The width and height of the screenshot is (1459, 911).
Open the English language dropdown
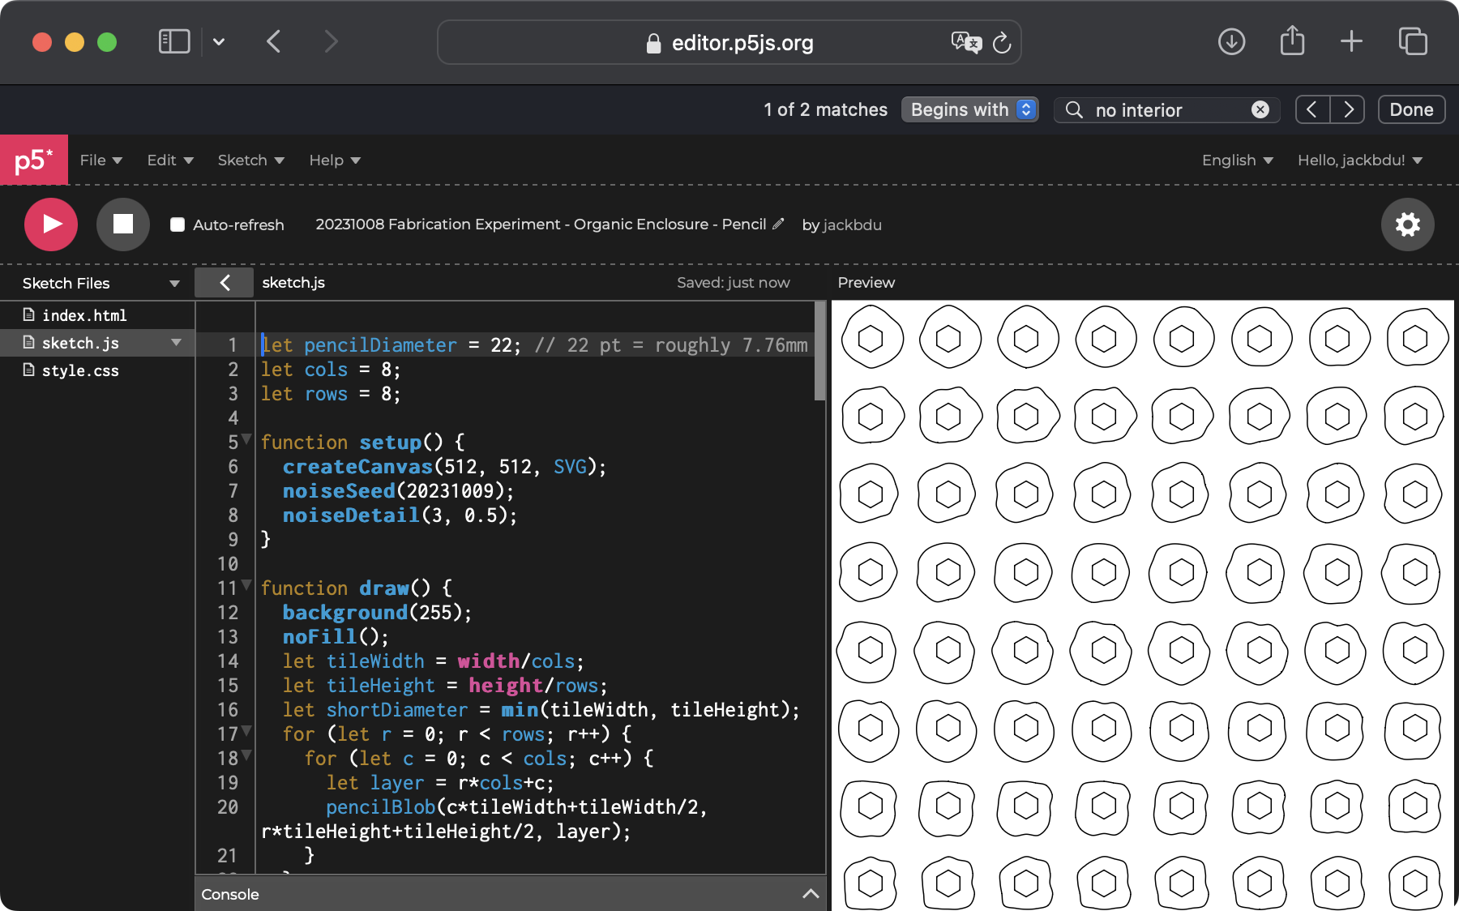tap(1237, 160)
